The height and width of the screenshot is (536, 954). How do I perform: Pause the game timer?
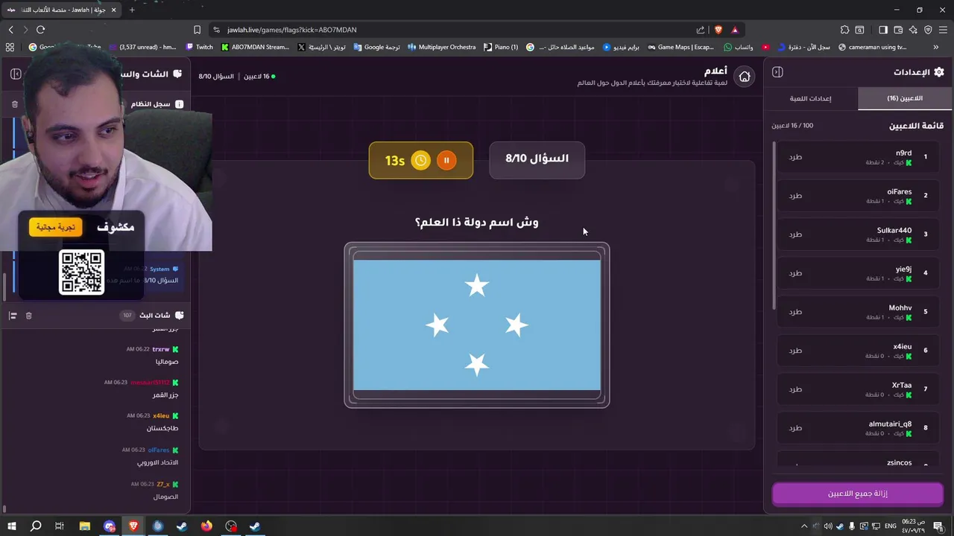coord(446,160)
